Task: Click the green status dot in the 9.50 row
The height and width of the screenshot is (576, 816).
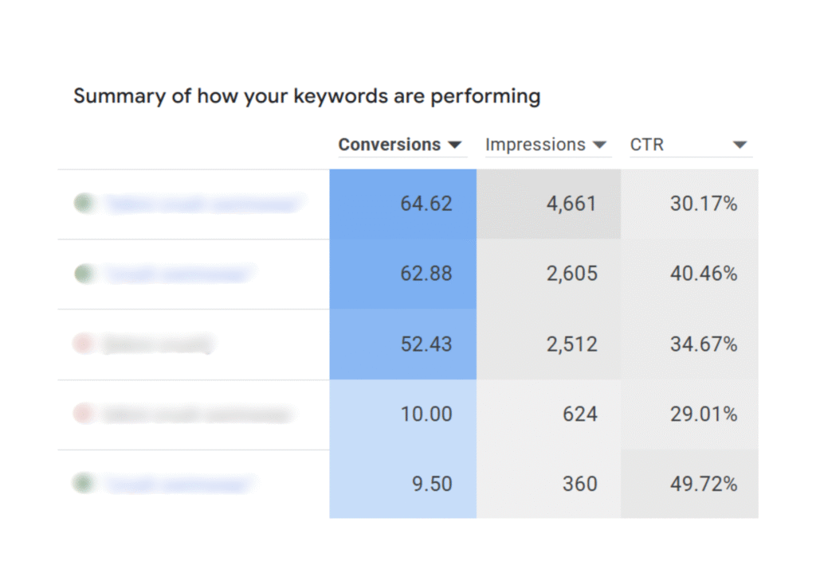Action: (x=84, y=483)
